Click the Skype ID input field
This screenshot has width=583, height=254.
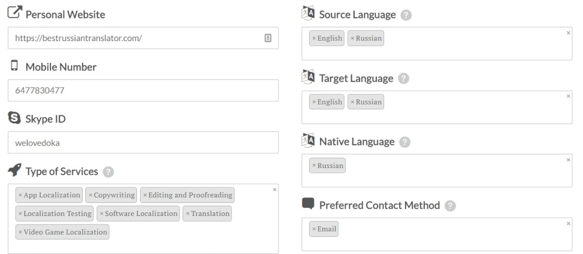click(143, 143)
